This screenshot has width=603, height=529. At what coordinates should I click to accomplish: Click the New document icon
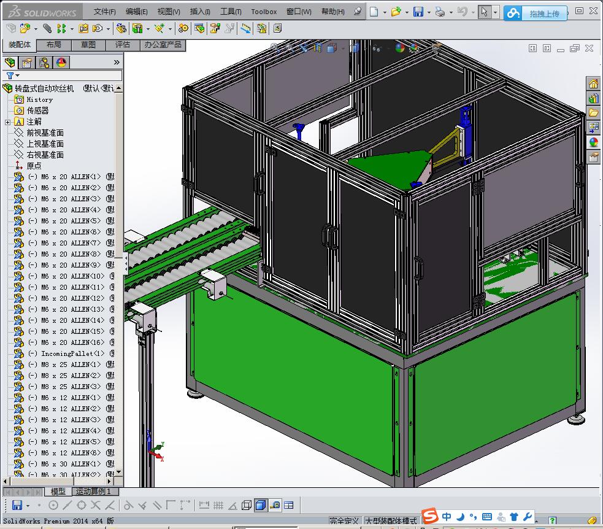(374, 12)
